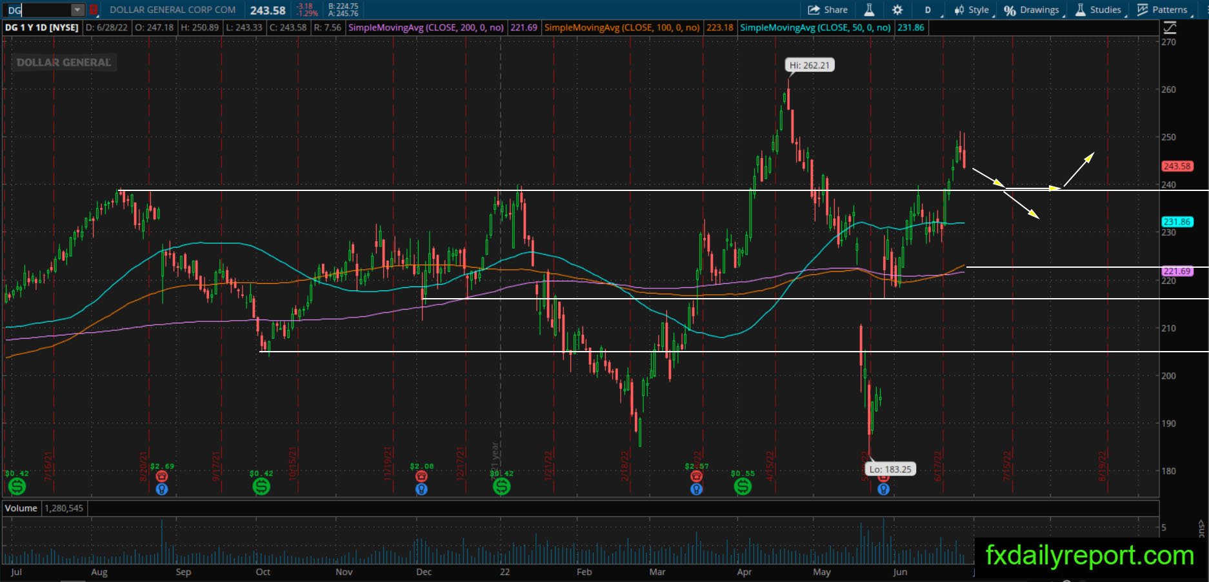Open the D timeframe selector
This screenshot has width=1209, height=582.
click(x=928, y=10)
